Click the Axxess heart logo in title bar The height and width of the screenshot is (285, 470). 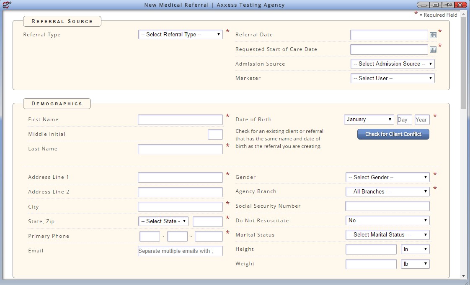tap(6, 5)
